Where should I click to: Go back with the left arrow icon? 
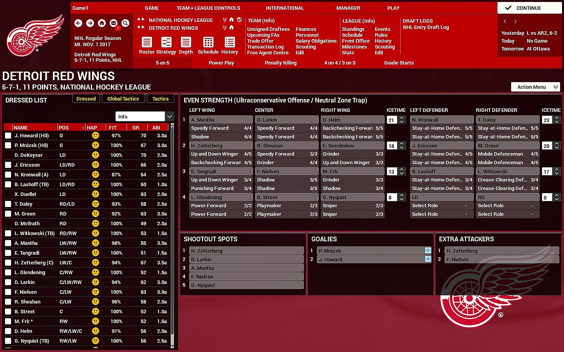click(x=78, y=23)
